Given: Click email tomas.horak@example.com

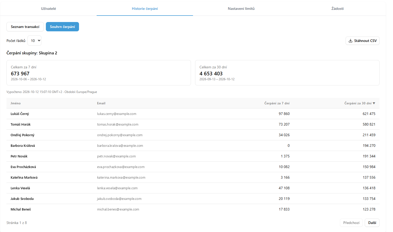Looking at the screenshot, I should pyautogui.click(x=118, y=124).
